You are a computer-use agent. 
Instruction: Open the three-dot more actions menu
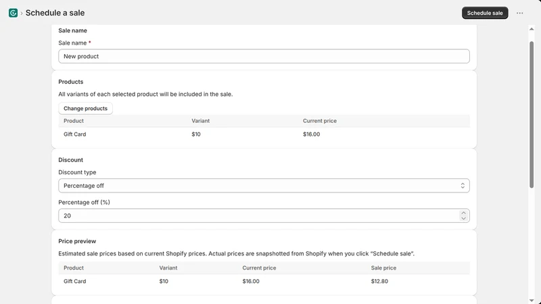pos(519,13)
